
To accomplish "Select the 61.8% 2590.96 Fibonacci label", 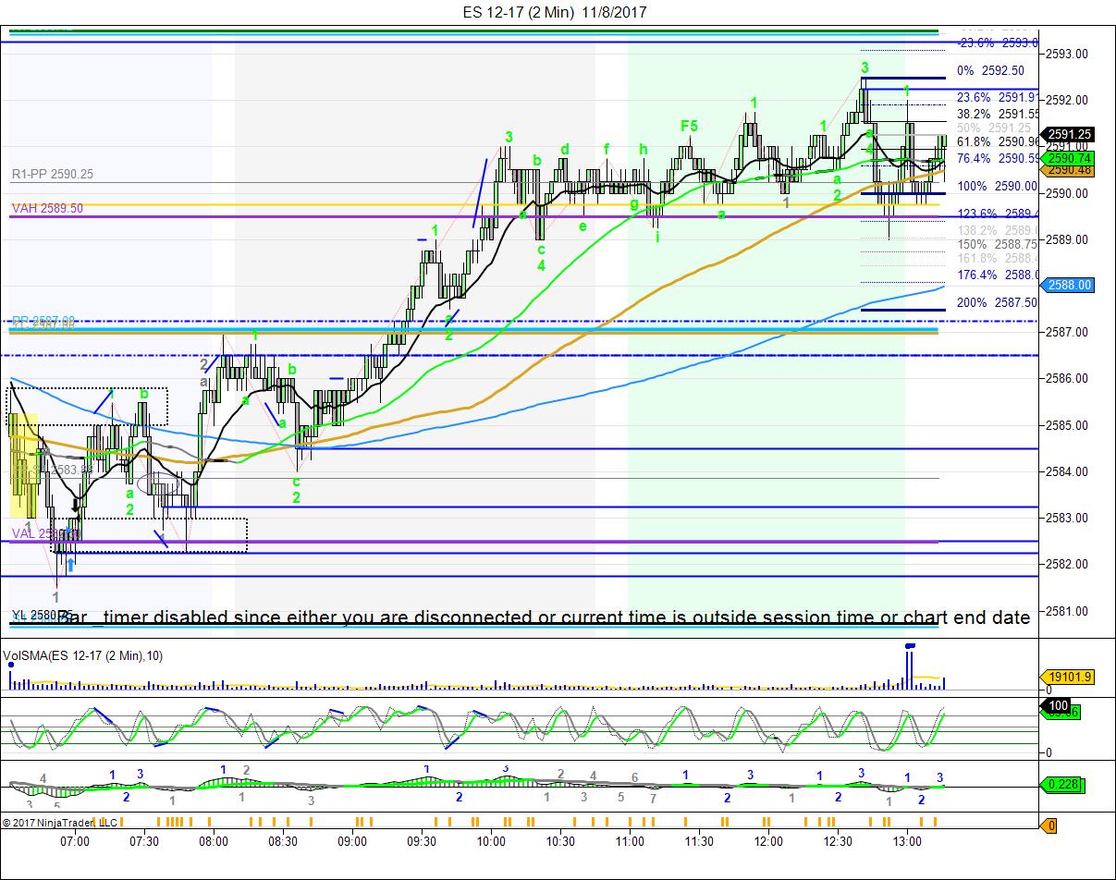I will pos(998,141).
